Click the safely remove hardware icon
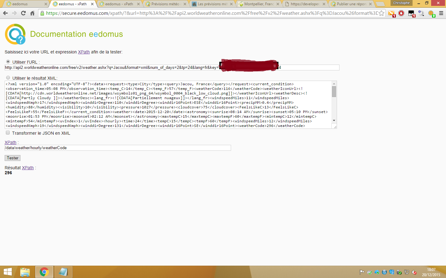Screen dimensions: 446x278 399,272
